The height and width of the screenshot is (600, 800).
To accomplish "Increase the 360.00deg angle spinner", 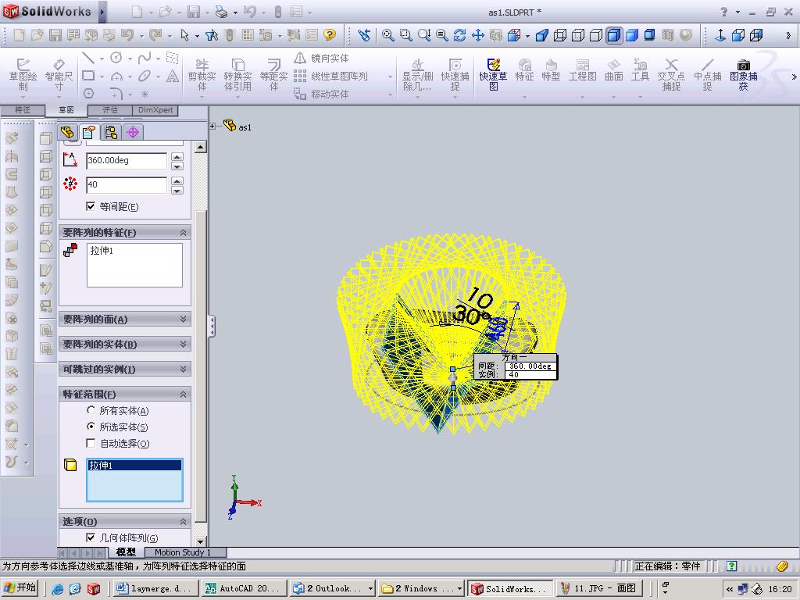I will point(177,156).
